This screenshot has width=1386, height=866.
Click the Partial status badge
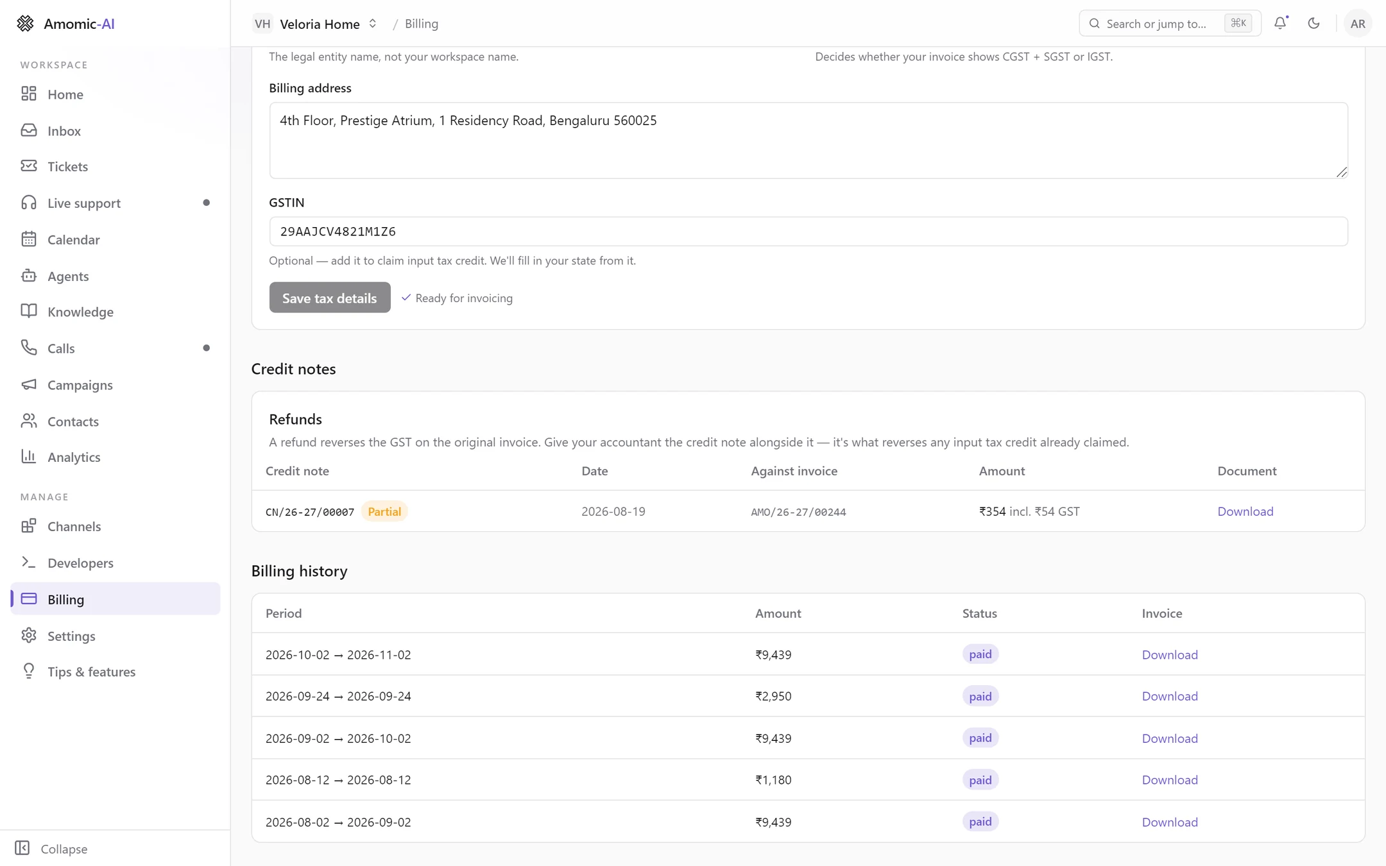point(384,511)
